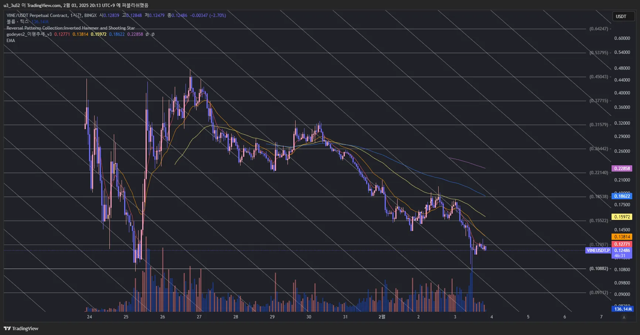Click date label 27 on time axis

(199, 317)
